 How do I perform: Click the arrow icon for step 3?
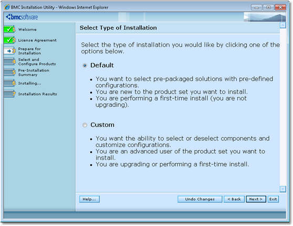click(9, 51)
